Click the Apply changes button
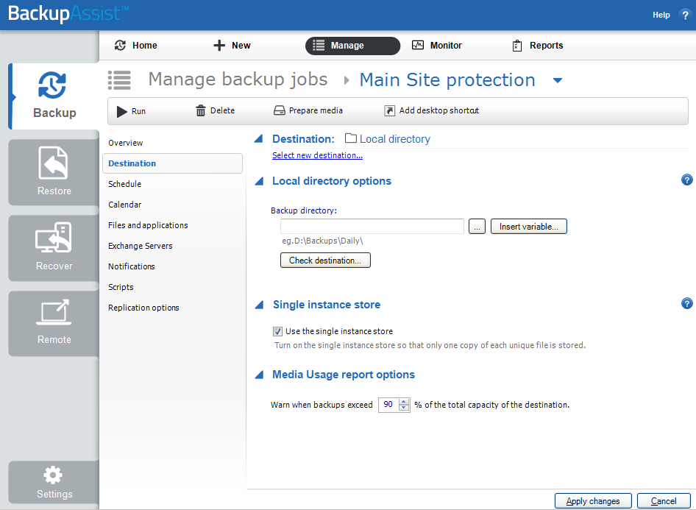The width and height of the screenshot is (696, 510). click(593, 500)
